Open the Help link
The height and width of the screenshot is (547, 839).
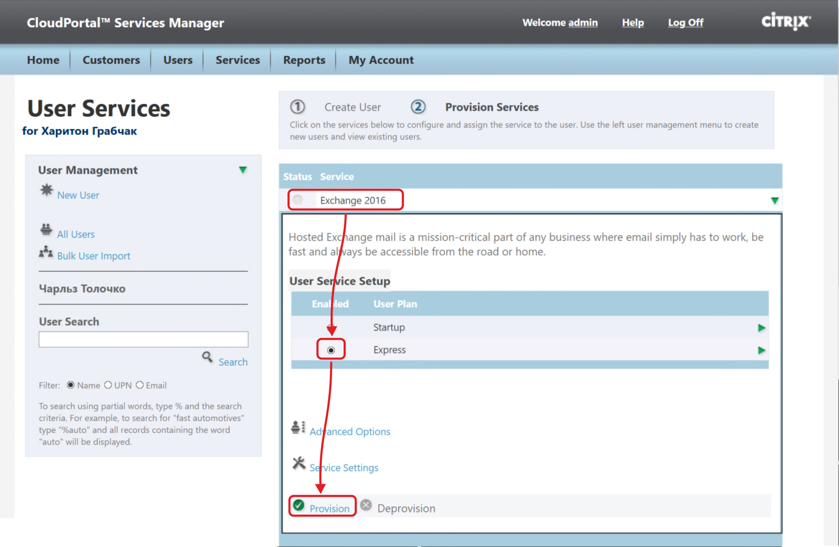(x=633, y=23)
